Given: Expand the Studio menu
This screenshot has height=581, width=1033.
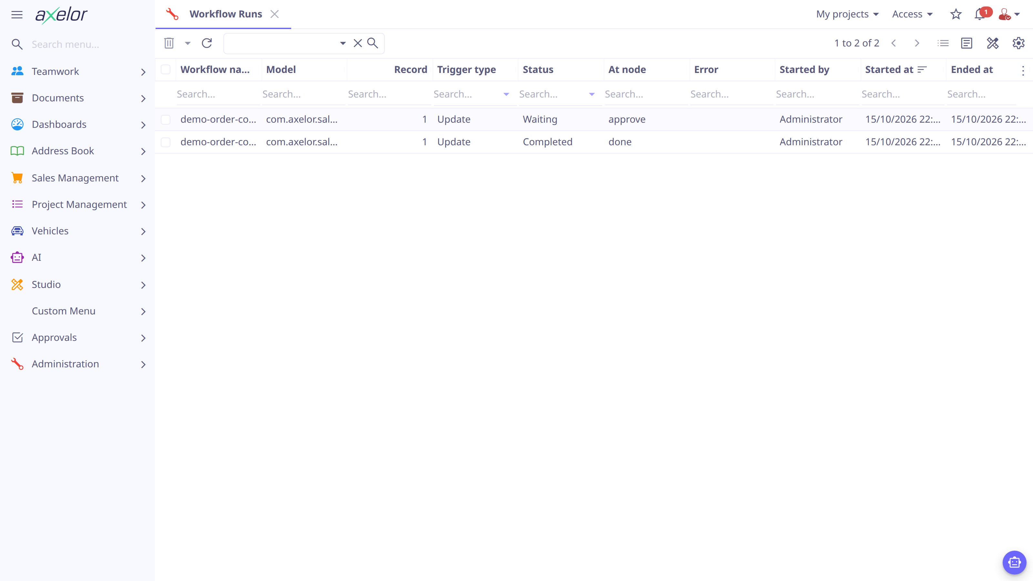Looking at the screenshot, I should (x=78, y=284).
